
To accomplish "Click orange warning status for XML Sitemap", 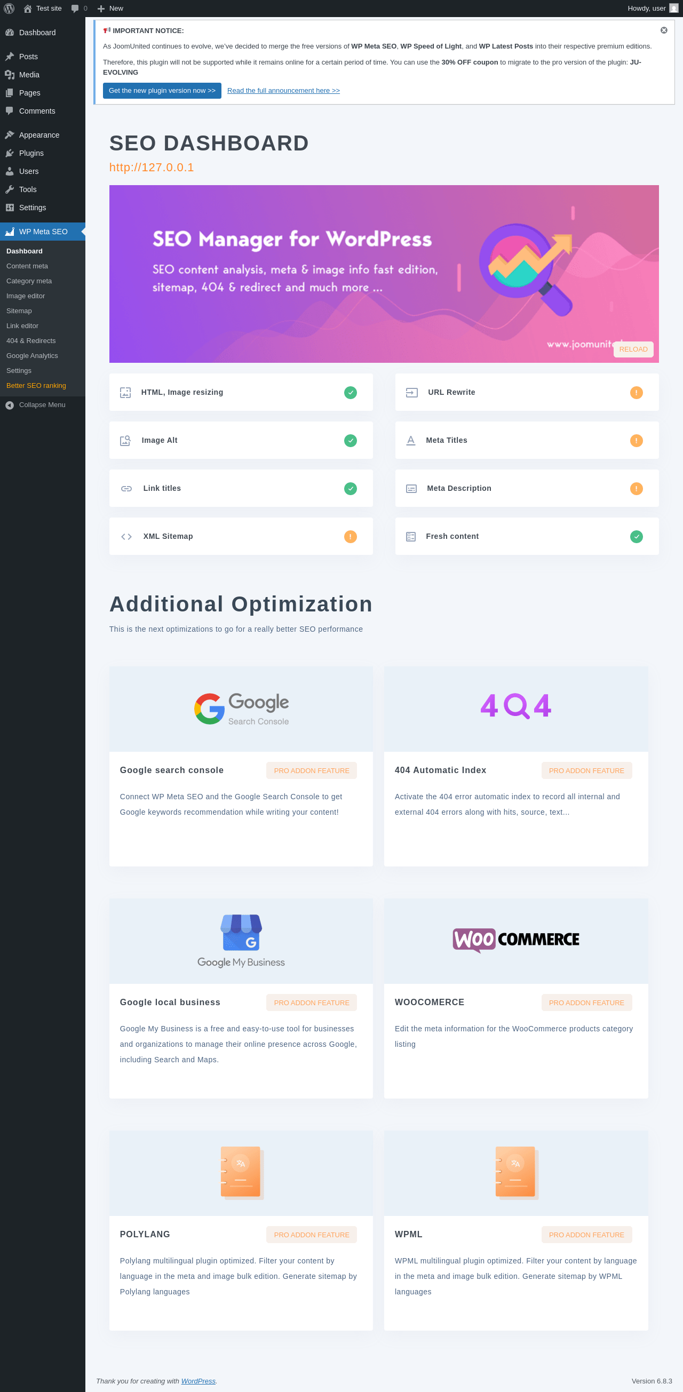I will pos(350,537).
